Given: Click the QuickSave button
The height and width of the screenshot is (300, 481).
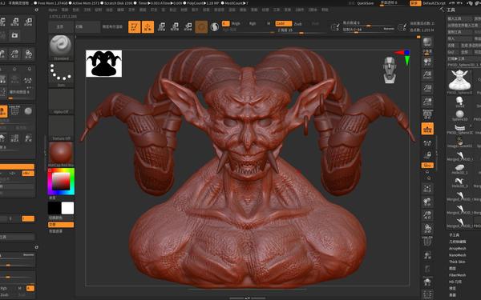Looking at the screenshot, I should tap(365, 3).
